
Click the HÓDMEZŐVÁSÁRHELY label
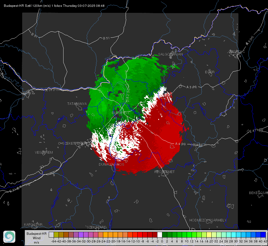208,220
